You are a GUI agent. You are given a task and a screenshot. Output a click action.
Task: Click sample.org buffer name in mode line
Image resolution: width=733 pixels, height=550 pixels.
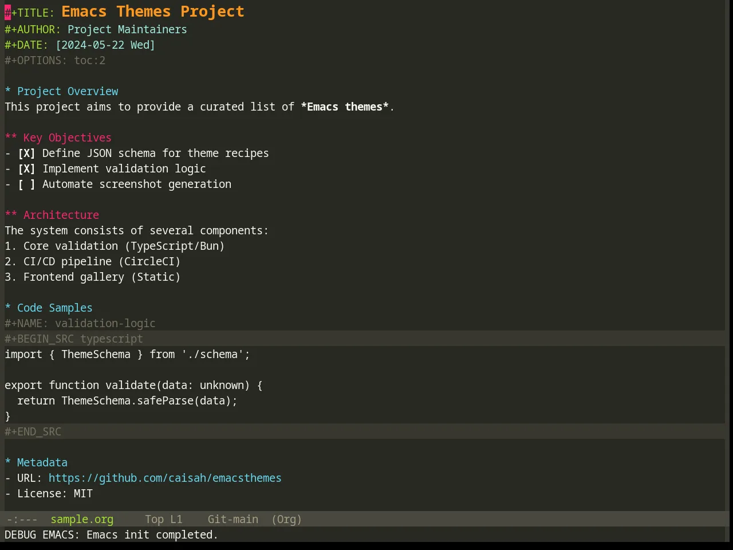82,520
